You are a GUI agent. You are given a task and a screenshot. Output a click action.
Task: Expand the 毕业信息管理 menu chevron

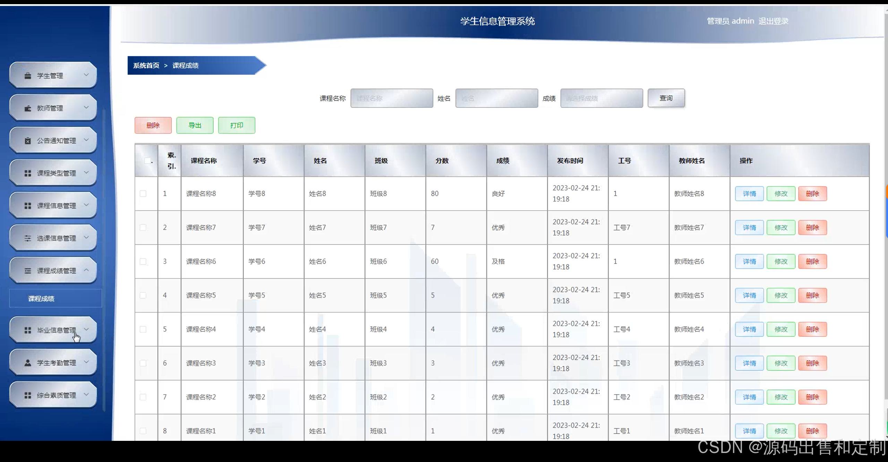(x=86, y=330)
